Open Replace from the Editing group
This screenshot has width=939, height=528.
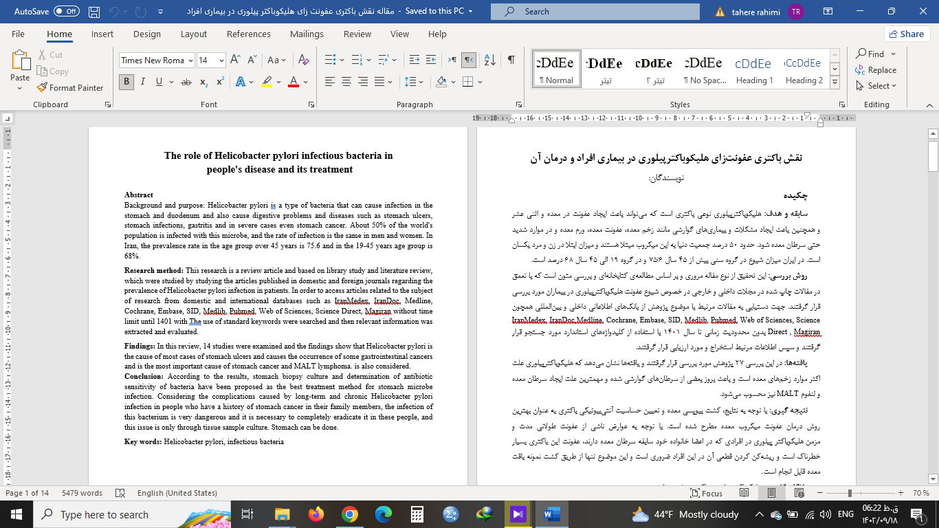(x=882, y=69)
